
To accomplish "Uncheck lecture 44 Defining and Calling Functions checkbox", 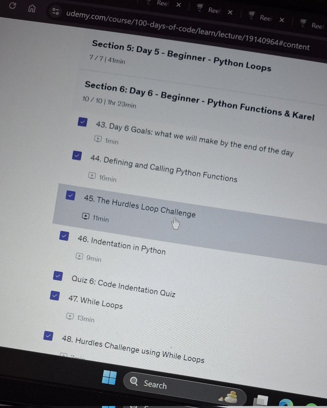I will pos(77,155).
